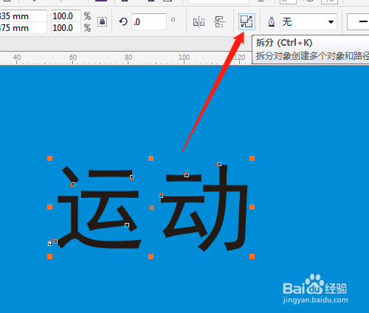Click the Break Apart (拆分) toolbar icon
Screen dimensions: 369x313
click(x=246, y=21)
